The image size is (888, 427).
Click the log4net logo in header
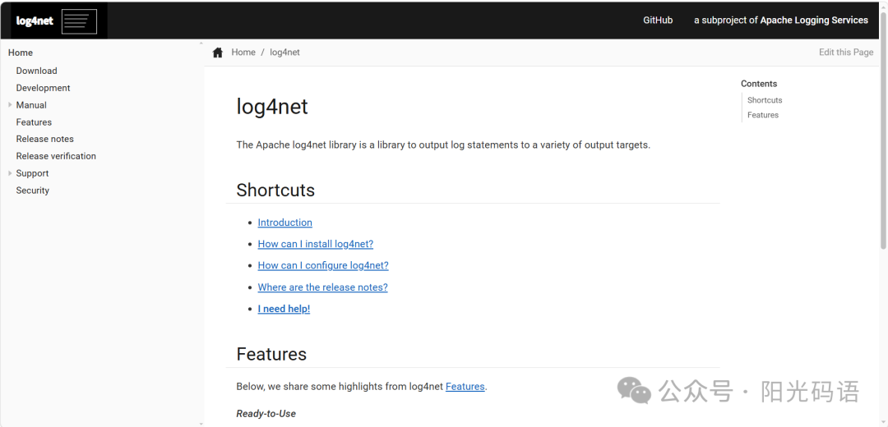click(x=35, y=21)
